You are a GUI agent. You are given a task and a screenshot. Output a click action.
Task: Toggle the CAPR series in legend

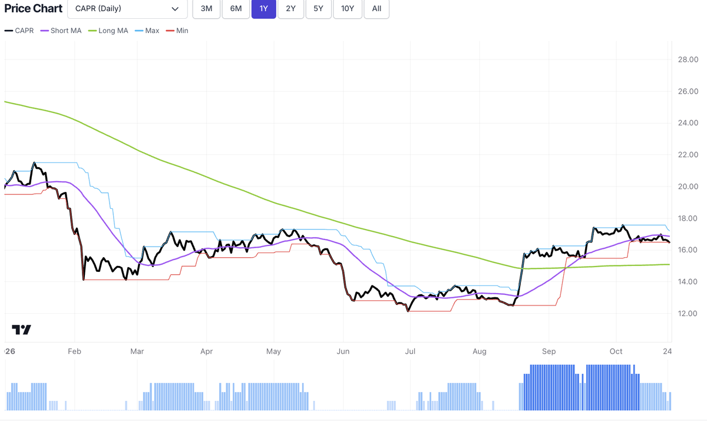coord(19,31)
